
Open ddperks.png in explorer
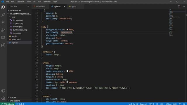pos(18,23)
